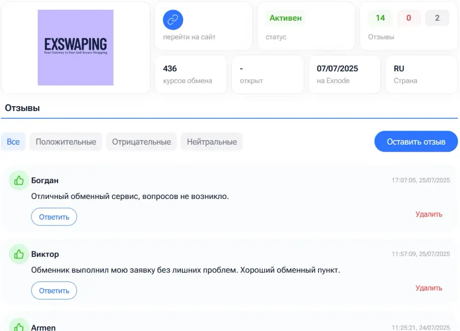The width and height of the screenshot is (460, 331).
Task: Click the RU country value
Action: (x=399, y=69)
